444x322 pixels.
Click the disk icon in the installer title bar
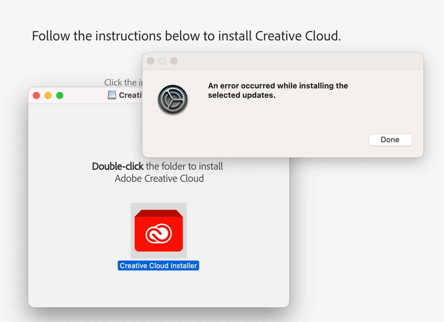click(112, 95)
